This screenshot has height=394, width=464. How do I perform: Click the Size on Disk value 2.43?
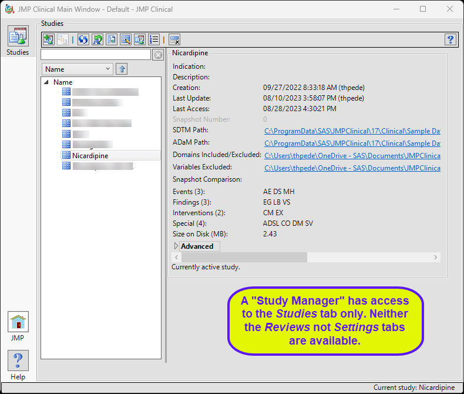coord(270,234)
